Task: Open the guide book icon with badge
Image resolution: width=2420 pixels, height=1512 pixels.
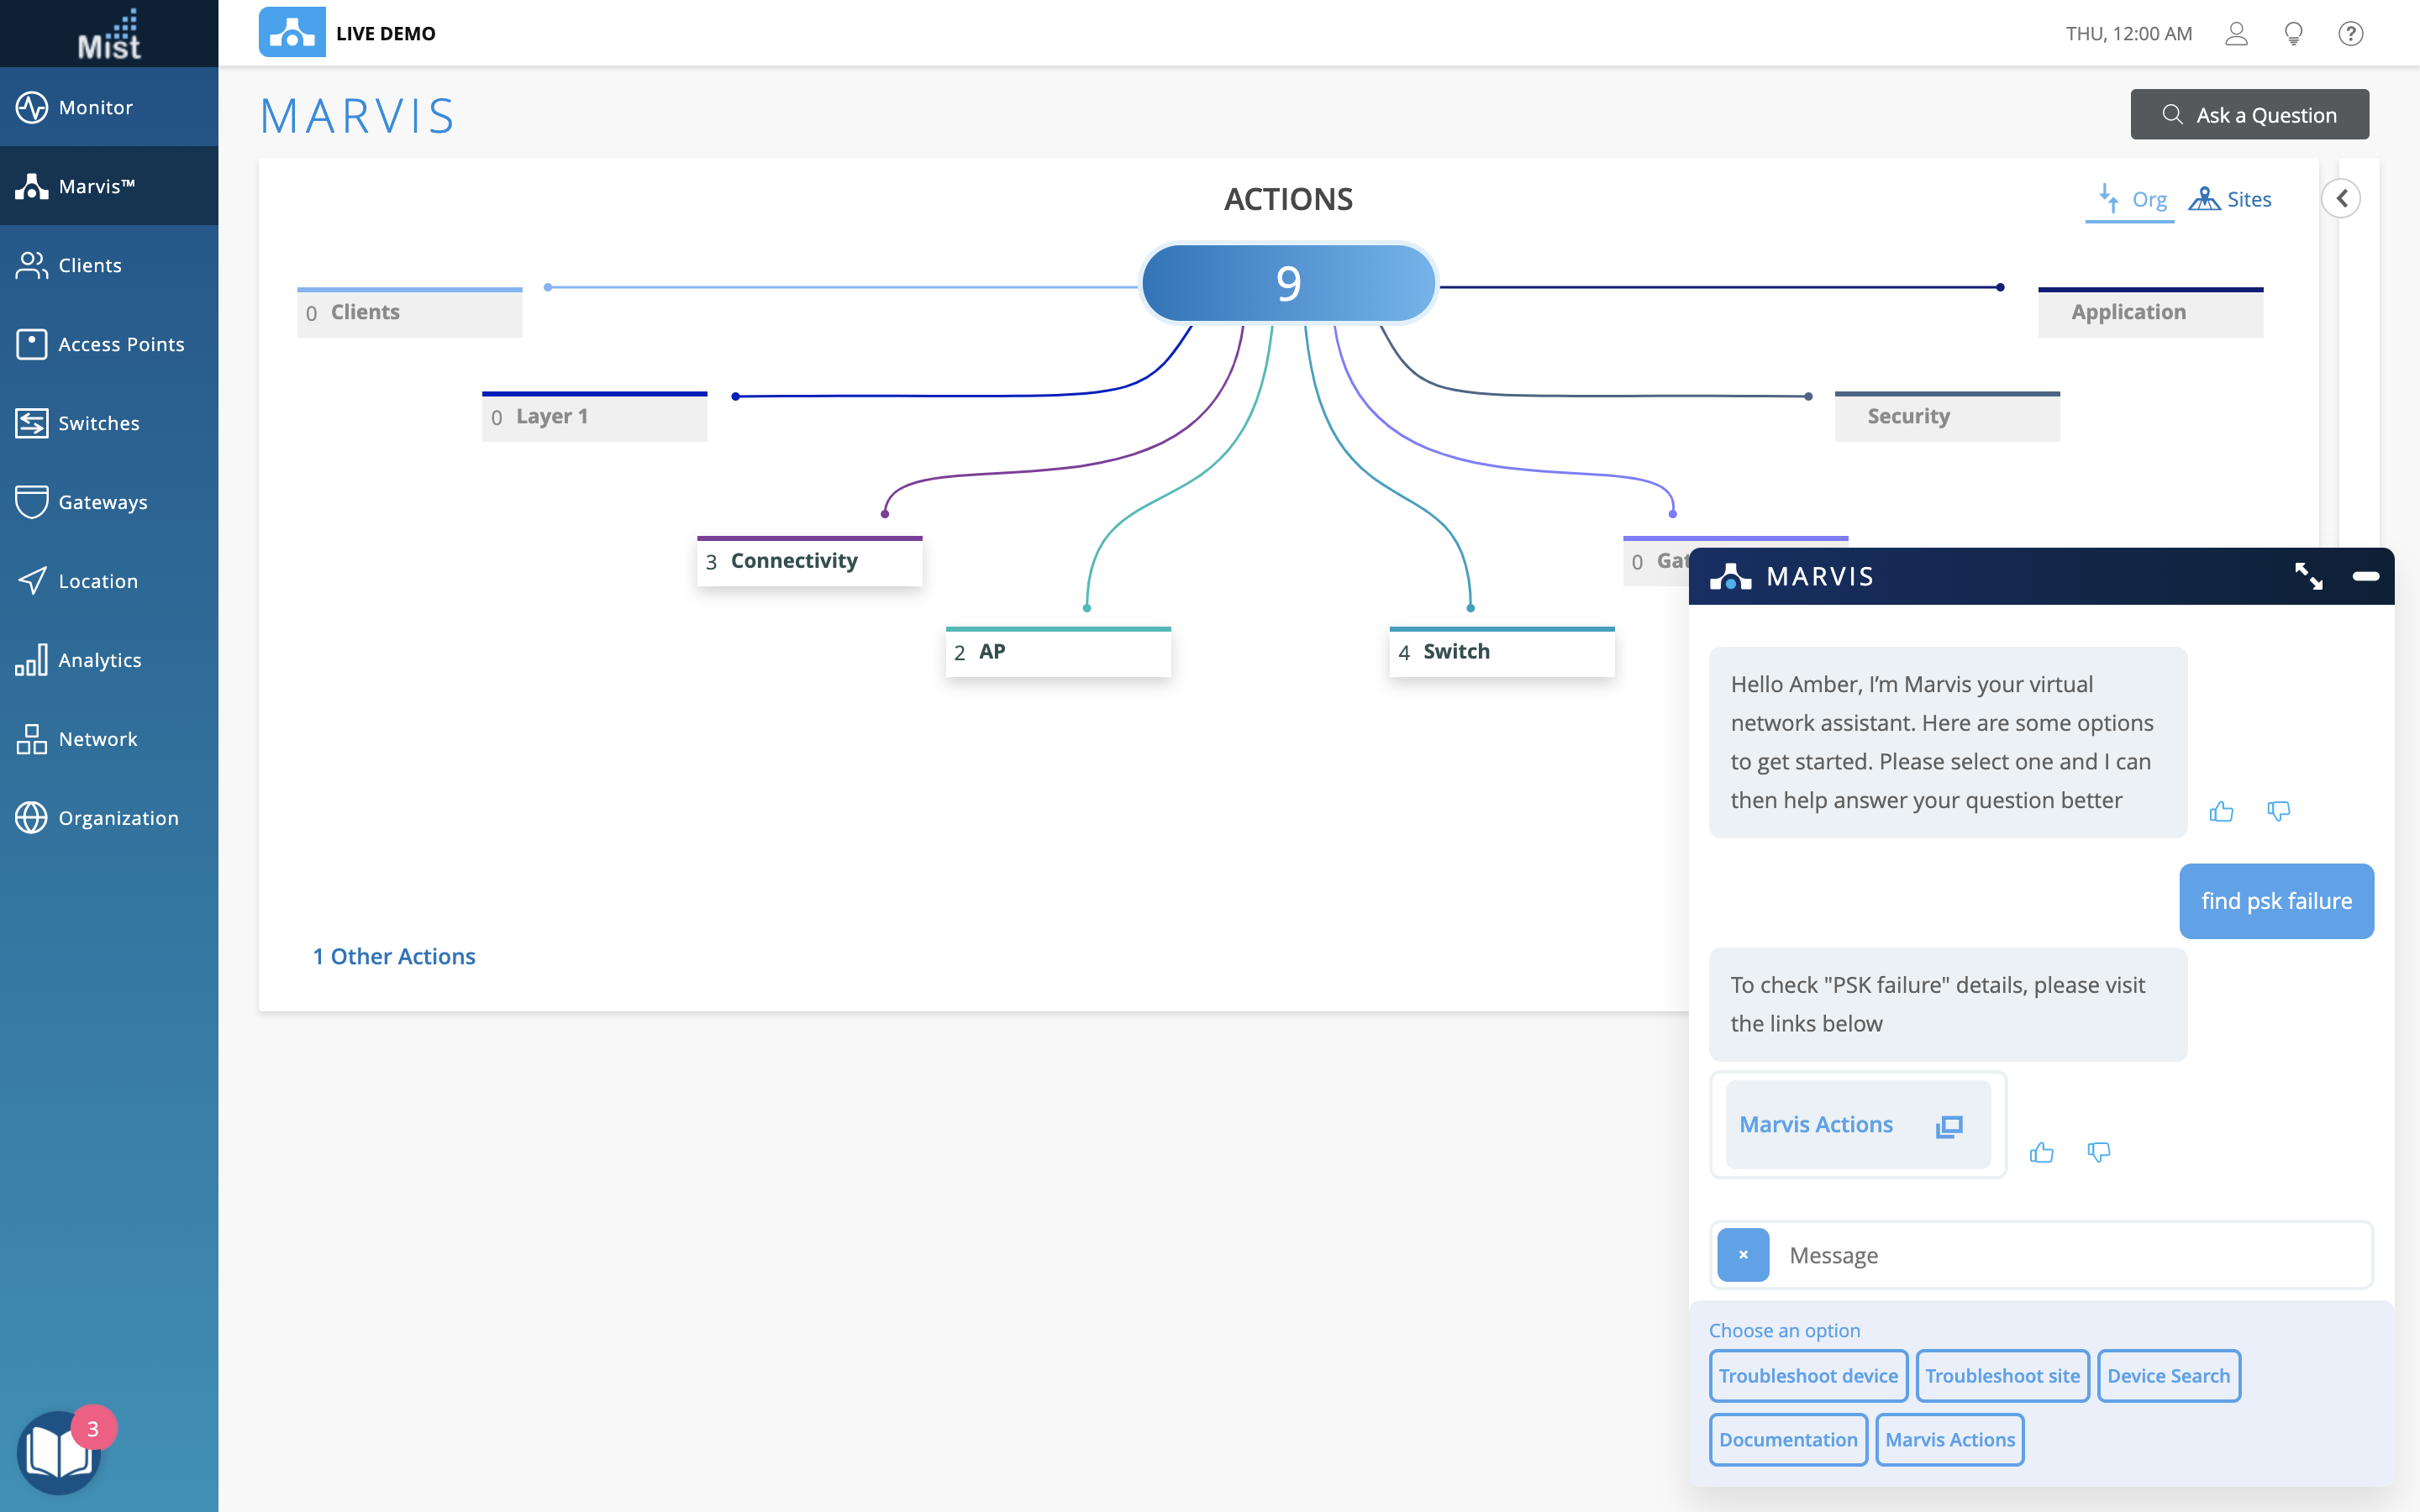Action: pos(60,1452)
